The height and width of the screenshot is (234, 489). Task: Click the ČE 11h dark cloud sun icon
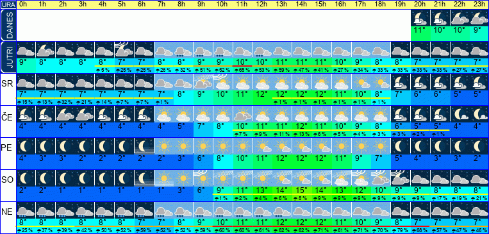243,114
